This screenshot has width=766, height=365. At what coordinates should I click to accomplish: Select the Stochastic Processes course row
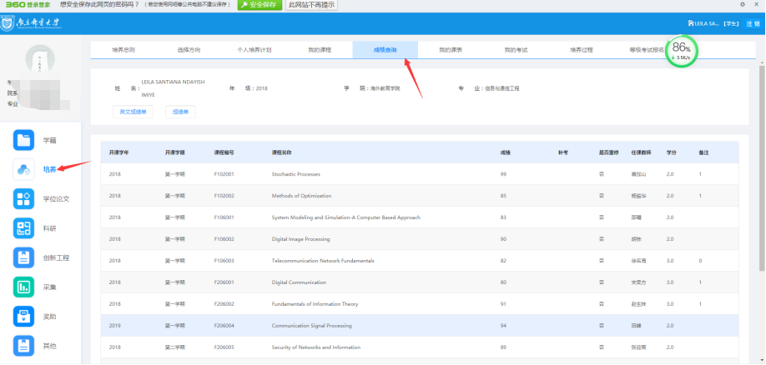tap(420, 174)
